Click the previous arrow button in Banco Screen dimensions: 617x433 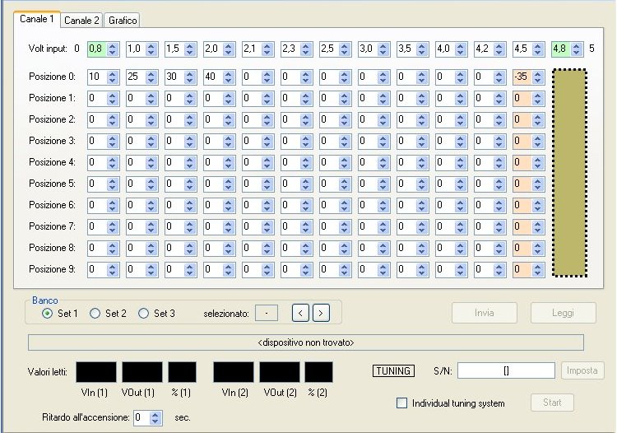click(300, 314)
